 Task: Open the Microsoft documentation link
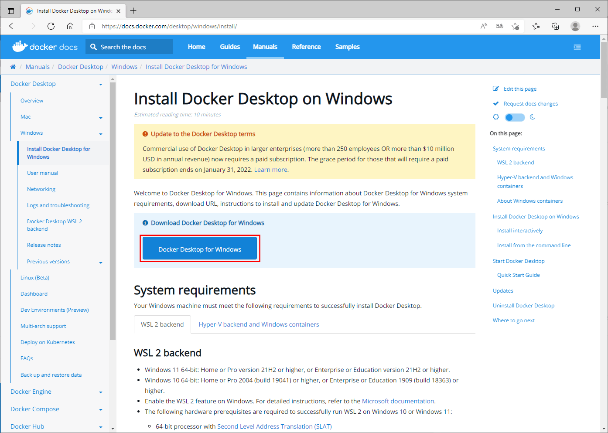(398, 401)
